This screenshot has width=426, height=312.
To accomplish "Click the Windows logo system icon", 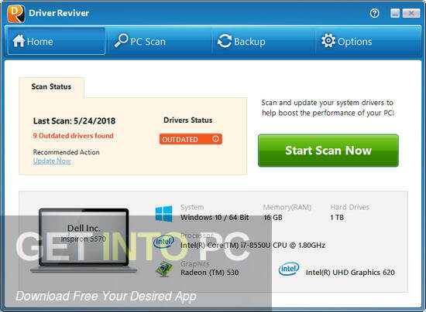I will (x=164, y=213).
